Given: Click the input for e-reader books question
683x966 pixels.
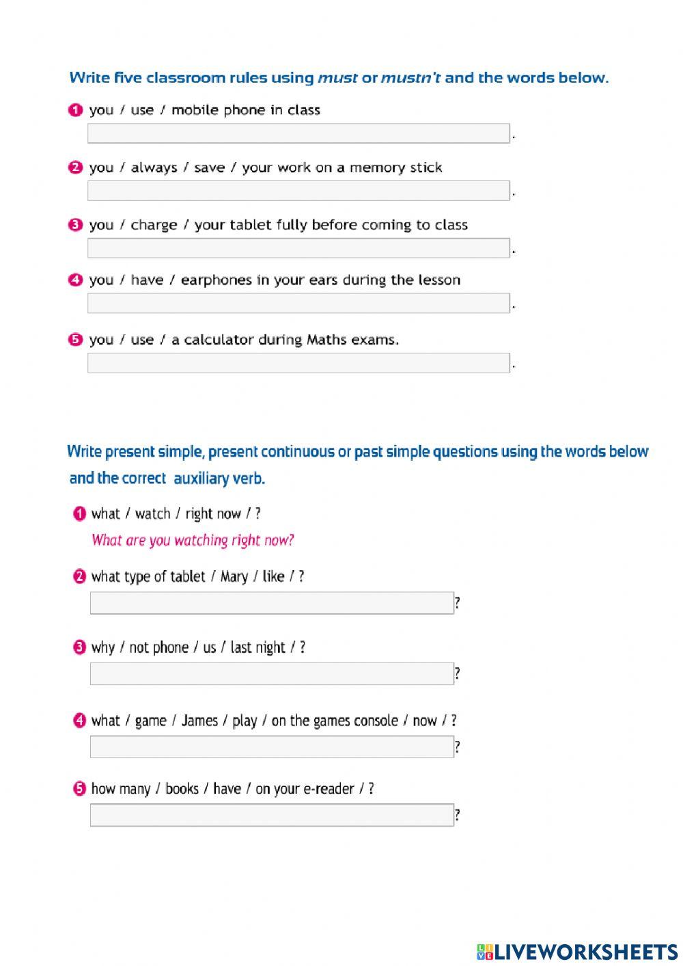Looking at the screenshot, I should click(272, 815).
